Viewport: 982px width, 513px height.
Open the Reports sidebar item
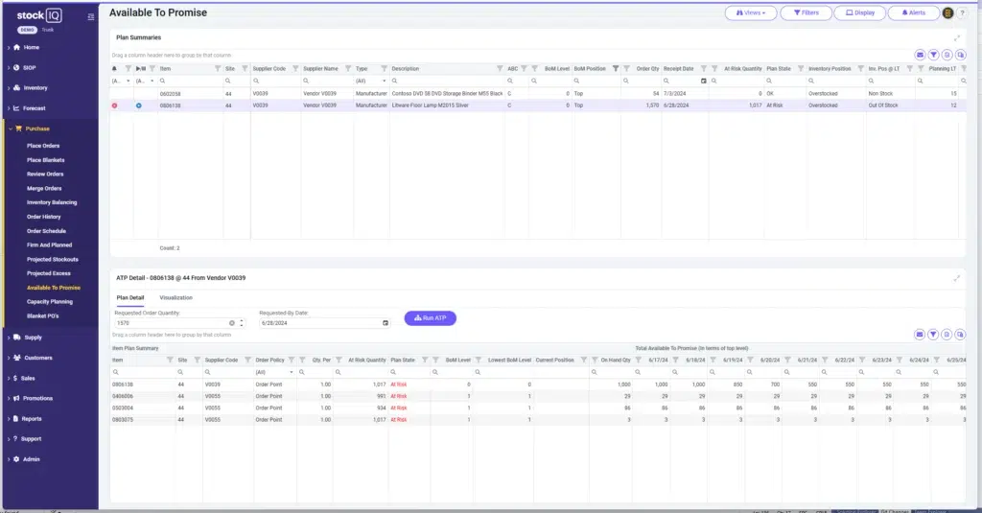[x=32, y=418]
